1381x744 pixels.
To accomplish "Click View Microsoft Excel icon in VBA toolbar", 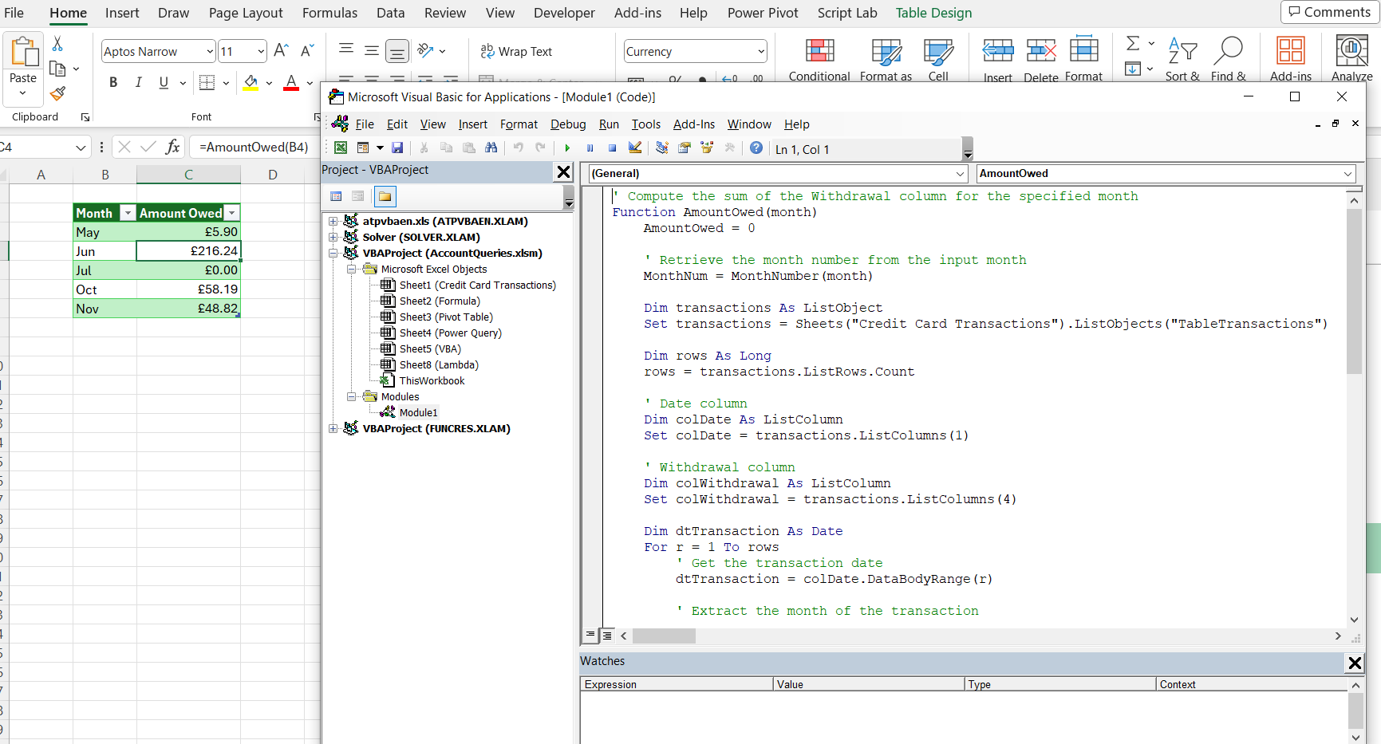I will (341, 148).
